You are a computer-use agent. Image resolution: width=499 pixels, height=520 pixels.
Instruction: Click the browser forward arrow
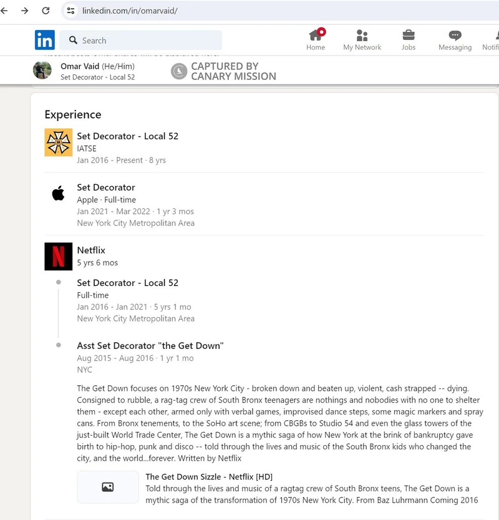click(24, 11)
